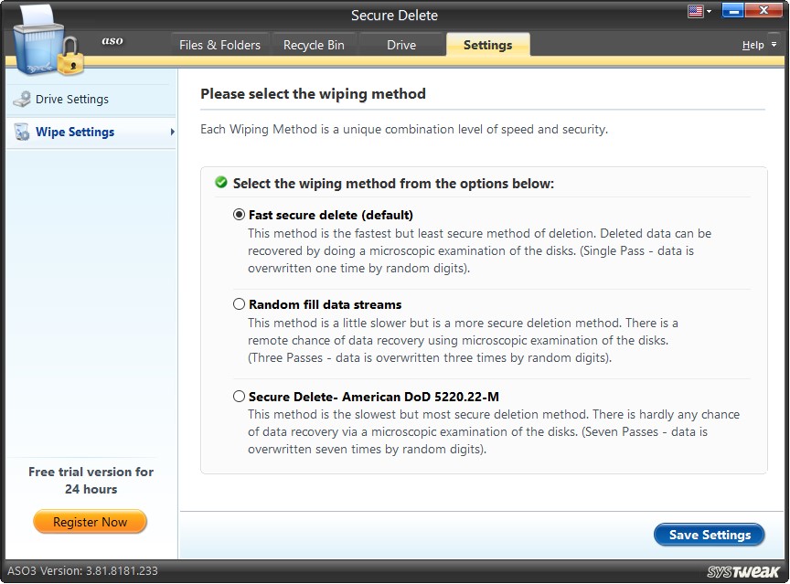This screenshot has width=790, height=584.
Task: Click the Wipe Settings recycle-bin icon
Action: point(21,132)
